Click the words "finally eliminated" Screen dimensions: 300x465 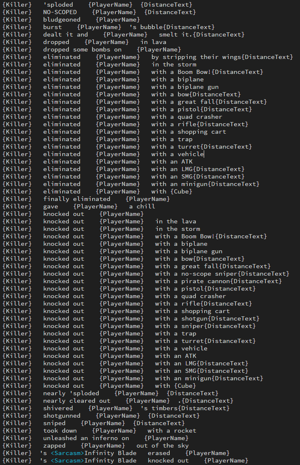pos(76,199)
